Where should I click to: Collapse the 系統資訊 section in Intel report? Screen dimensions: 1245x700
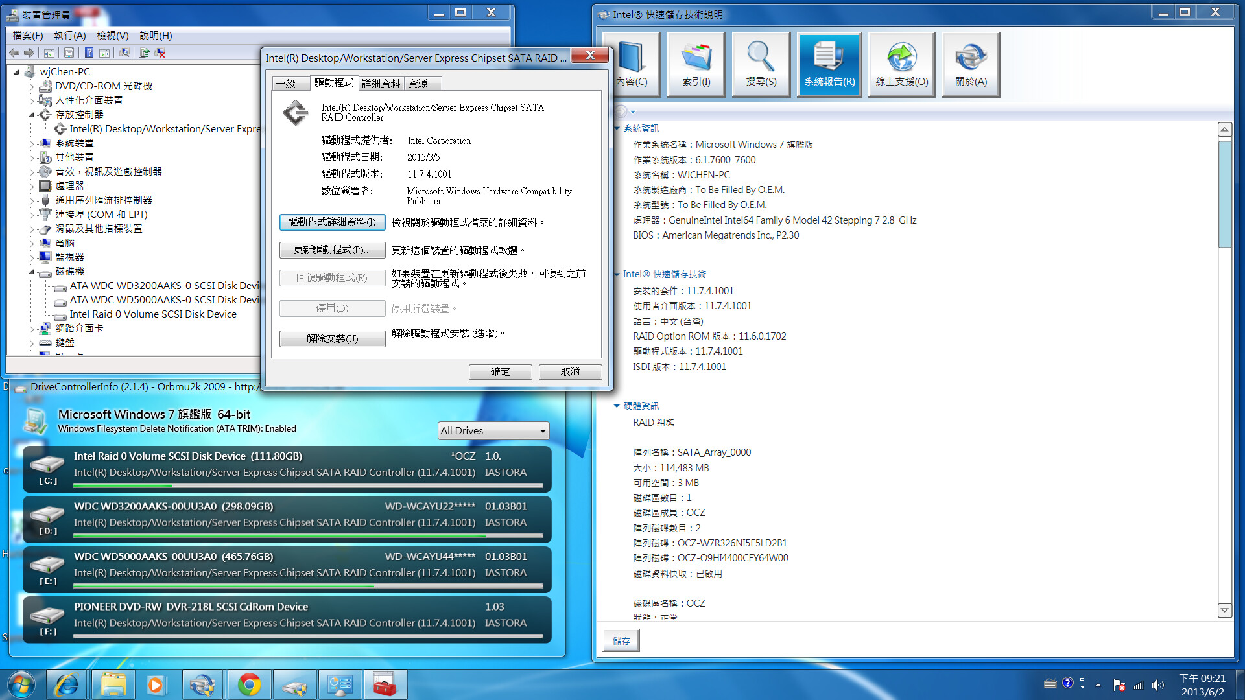[617, 128]
